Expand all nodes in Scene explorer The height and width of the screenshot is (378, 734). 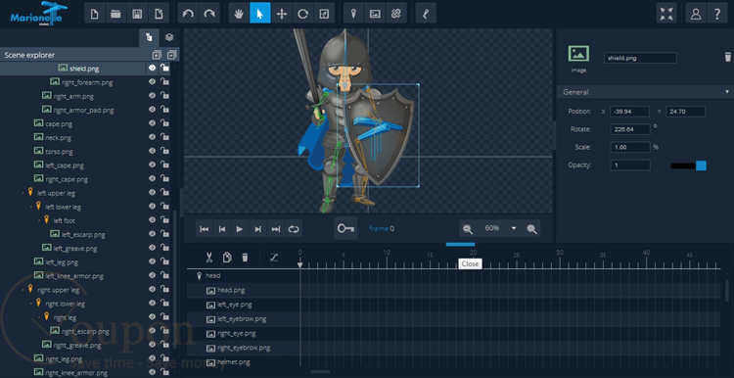(157, 55)
